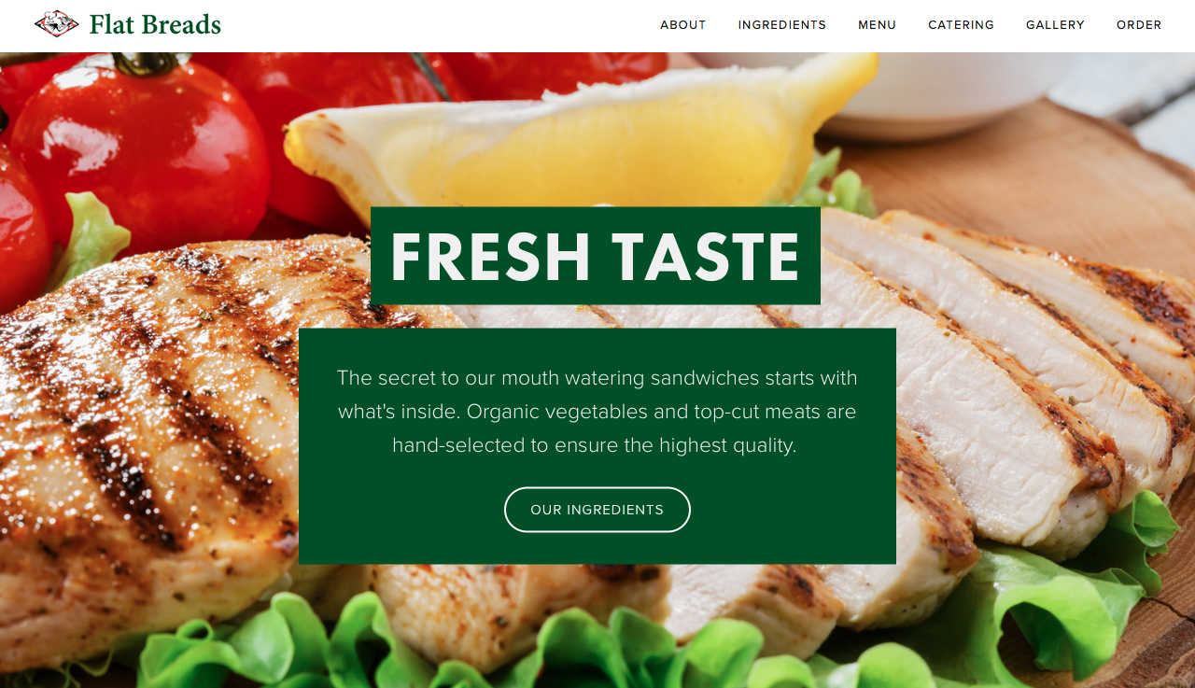The width and height of the screenshot is (1195, 688).
Task: Click the Our Ingredients button
Action: pos(597,510)
